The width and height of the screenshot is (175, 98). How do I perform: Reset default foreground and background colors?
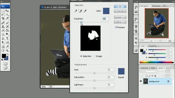coord(2,60)
